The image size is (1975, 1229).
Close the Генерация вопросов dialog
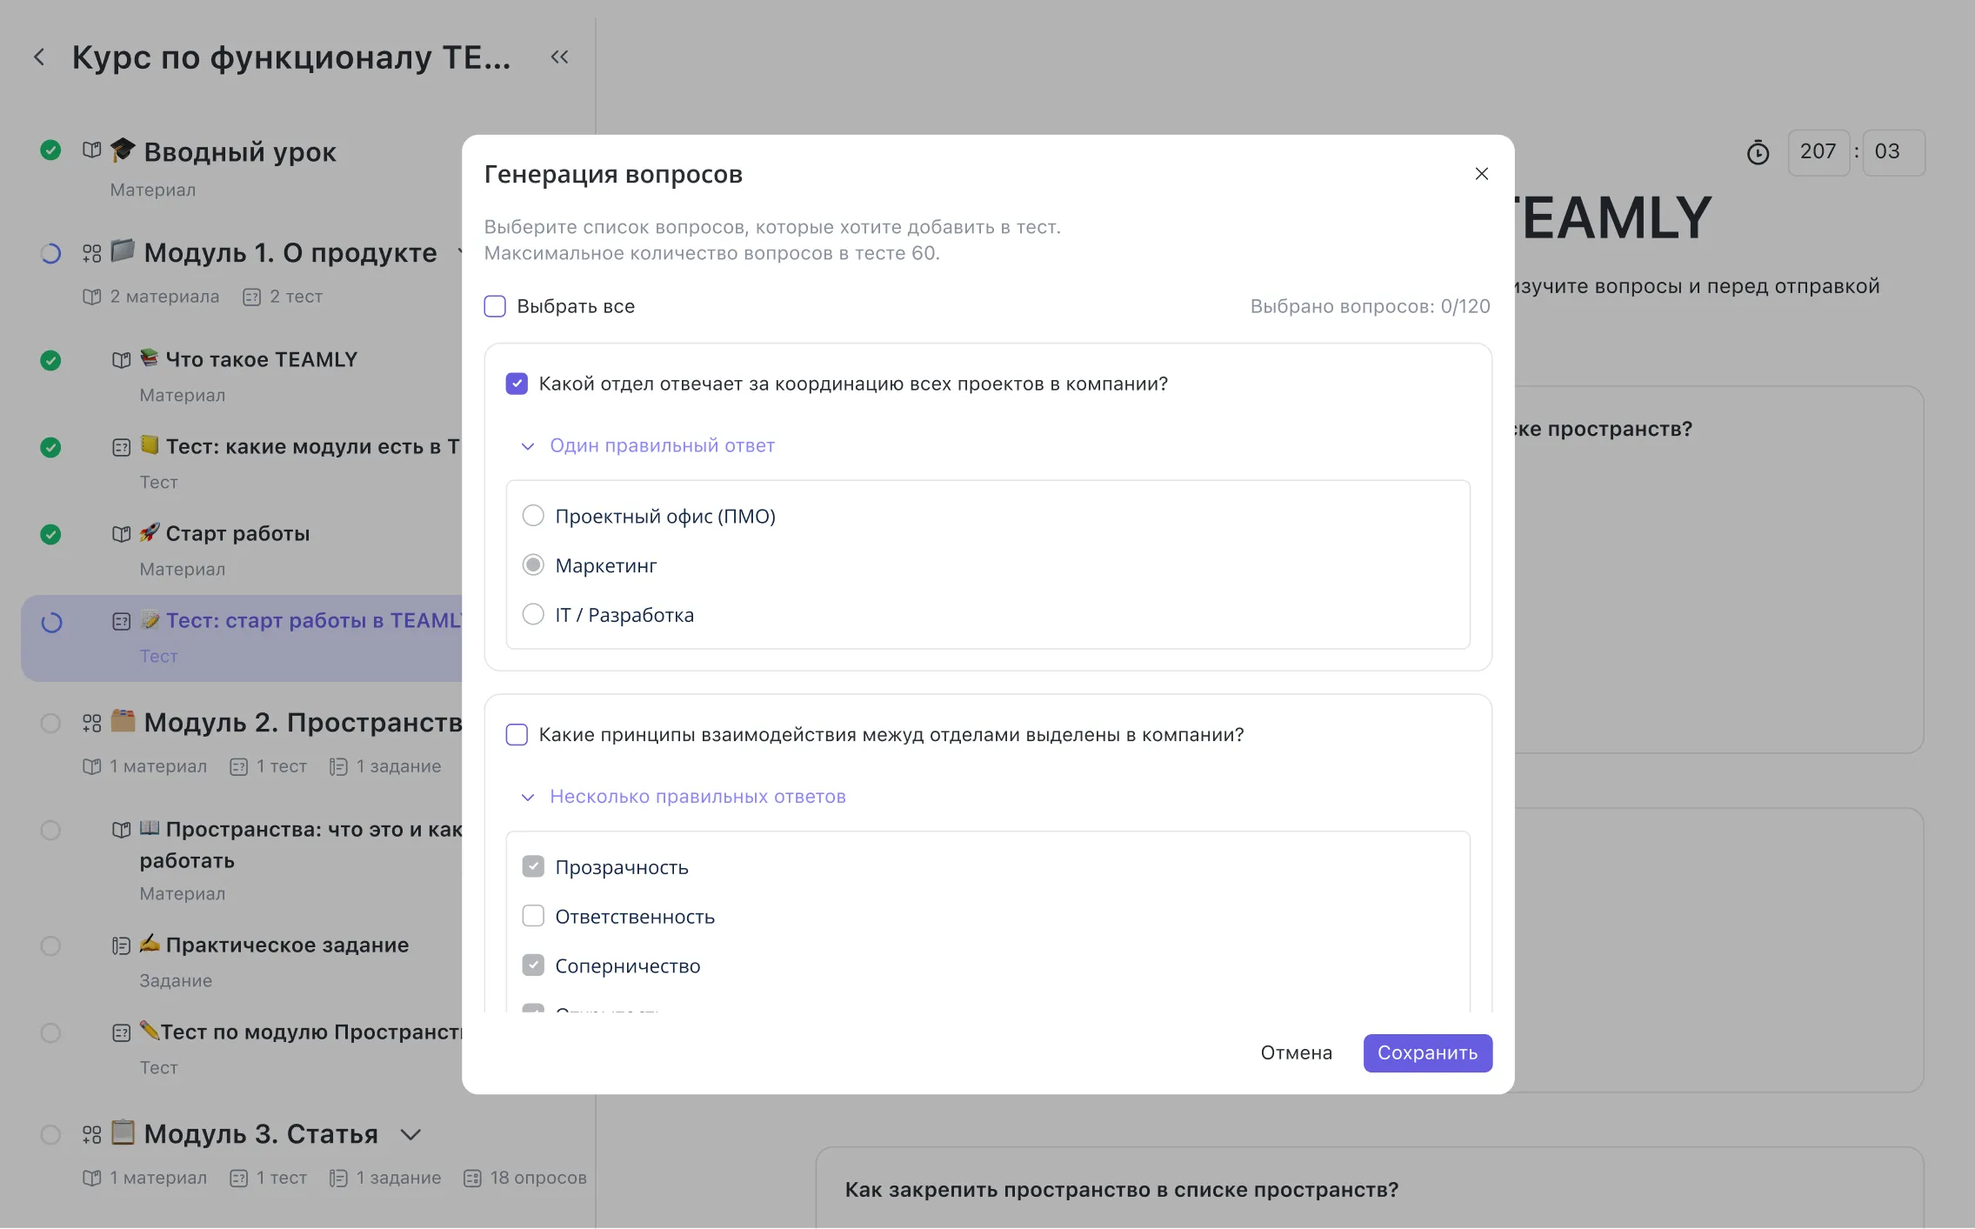[1481, 174]
